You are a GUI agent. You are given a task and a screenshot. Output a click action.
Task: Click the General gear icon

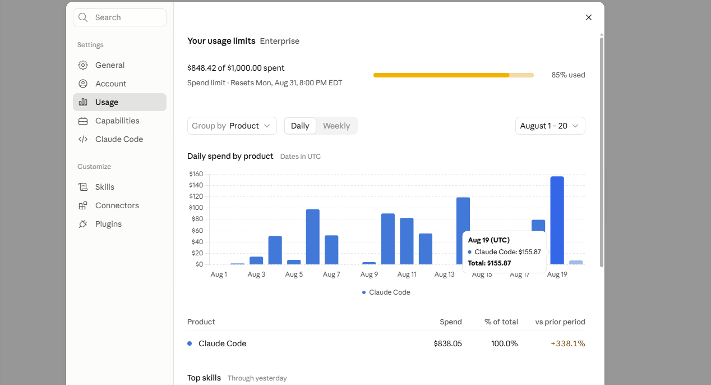click(83, 65)
